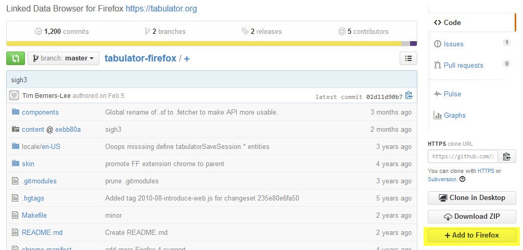523x250 pixels.
Task: View the 5 contributors
Action: click(x=363, y=31)
